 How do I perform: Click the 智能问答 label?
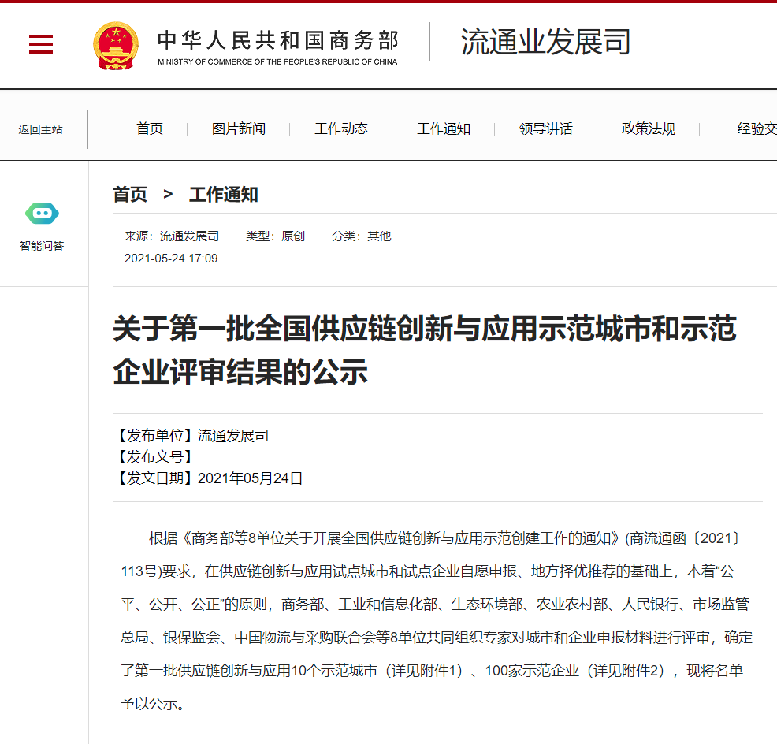(42, 246)
